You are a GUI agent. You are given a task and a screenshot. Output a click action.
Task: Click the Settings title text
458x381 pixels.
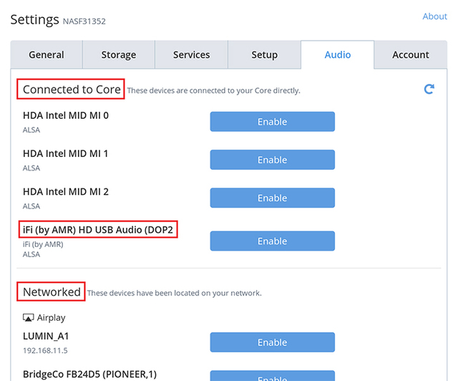coord(34,19)
